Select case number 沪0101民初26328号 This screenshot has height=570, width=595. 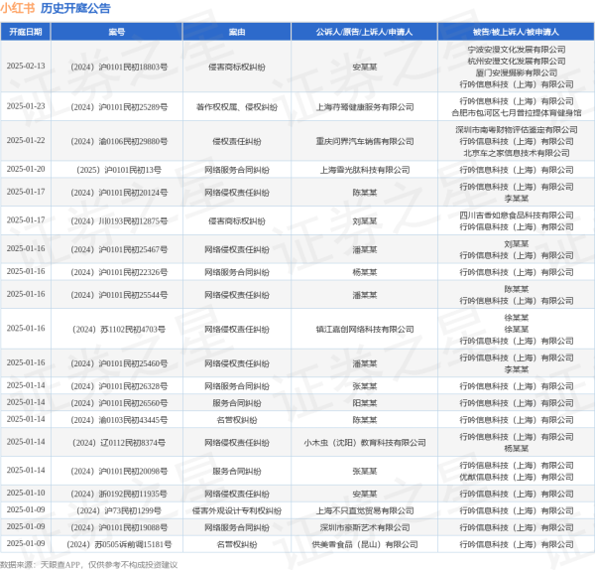(x=119, y=386)
